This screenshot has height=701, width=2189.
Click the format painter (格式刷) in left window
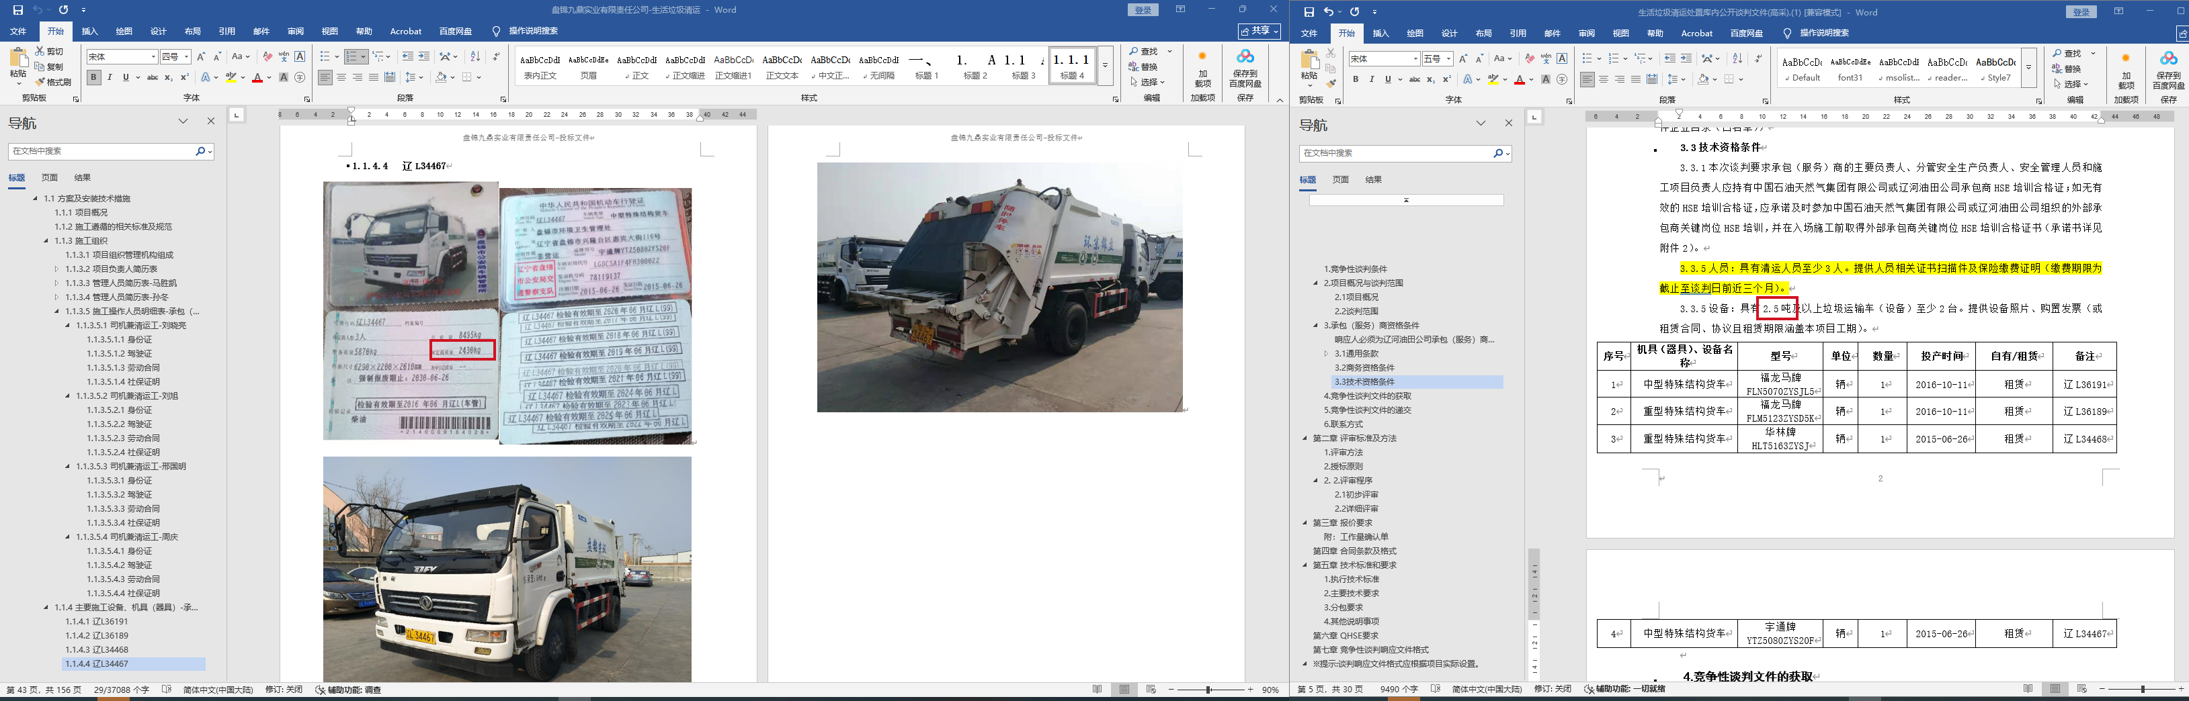[x=54, y=81]
